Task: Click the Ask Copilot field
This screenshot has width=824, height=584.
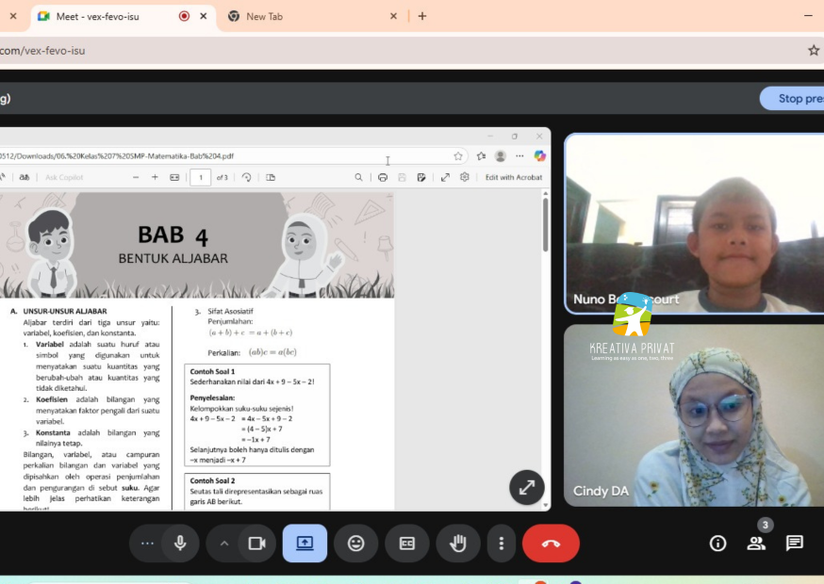Action: pos(64,177)
